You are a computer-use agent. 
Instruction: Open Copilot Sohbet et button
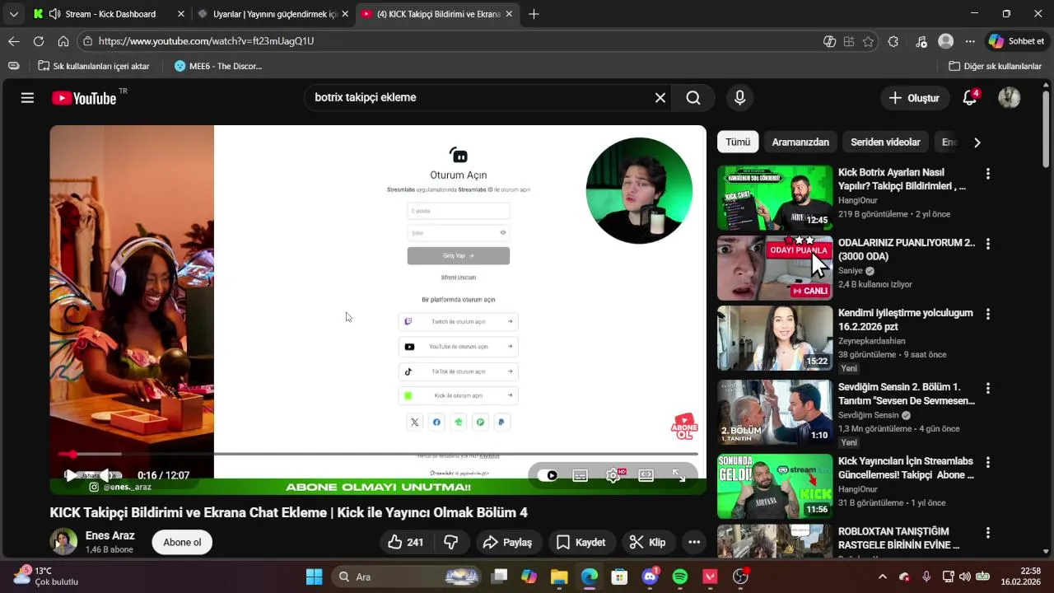click(1017, 41)
